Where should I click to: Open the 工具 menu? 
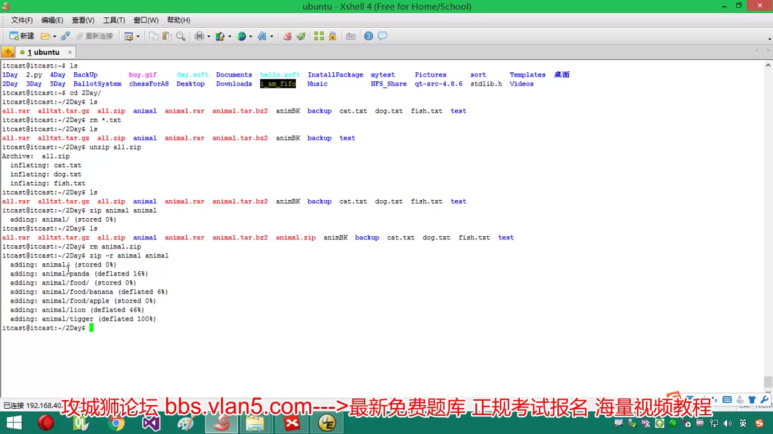114,20
